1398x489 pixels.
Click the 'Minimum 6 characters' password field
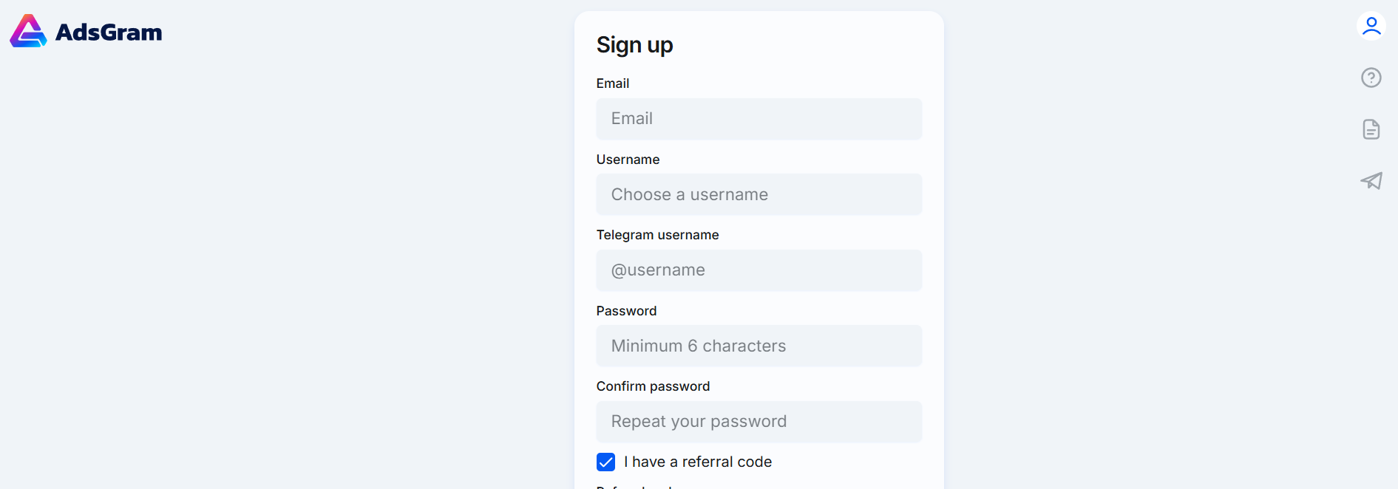[759, 346]
